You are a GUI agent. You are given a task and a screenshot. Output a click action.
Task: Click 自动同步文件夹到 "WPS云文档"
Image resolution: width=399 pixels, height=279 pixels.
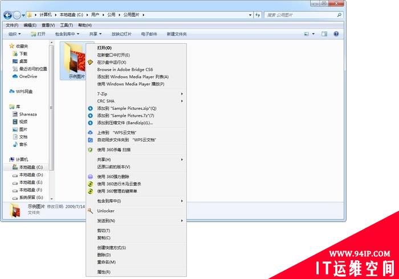(136, 140)
